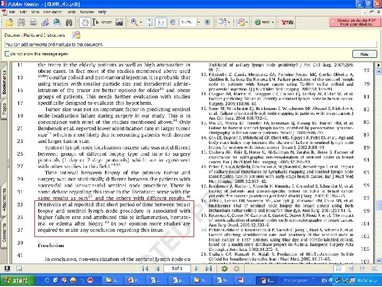Click the globe icon beside binoculars

pos(57,22)
